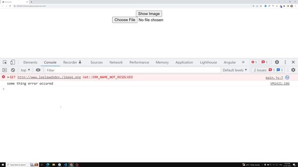This screenshot has width=298, height=167.
Task: Click the console prompt input line
Action: (x=149, y=89)
